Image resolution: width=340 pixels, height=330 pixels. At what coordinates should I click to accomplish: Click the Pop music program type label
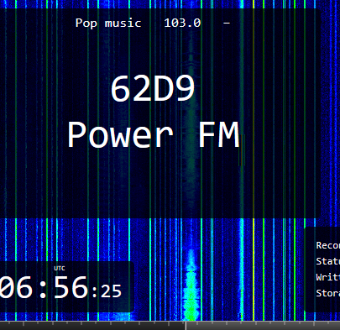coord(108,24)
